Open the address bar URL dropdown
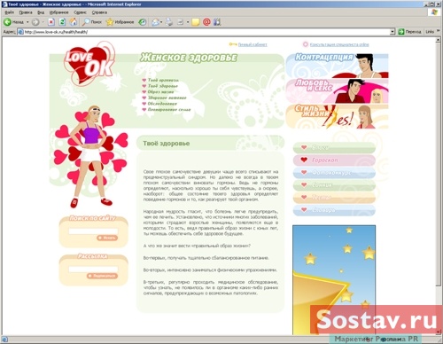The height and width of the screenshot is (344, 443). 392,32
